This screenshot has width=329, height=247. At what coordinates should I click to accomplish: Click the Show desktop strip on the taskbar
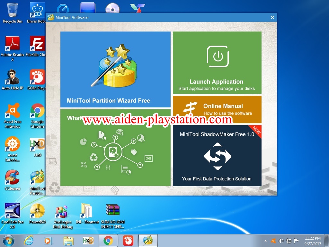point(327,241)
